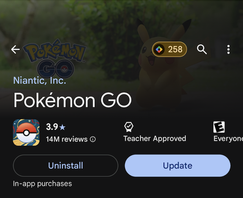Screen dimensions: 243x198
Task: Select the Teacher Approved label
Action: 155,139
